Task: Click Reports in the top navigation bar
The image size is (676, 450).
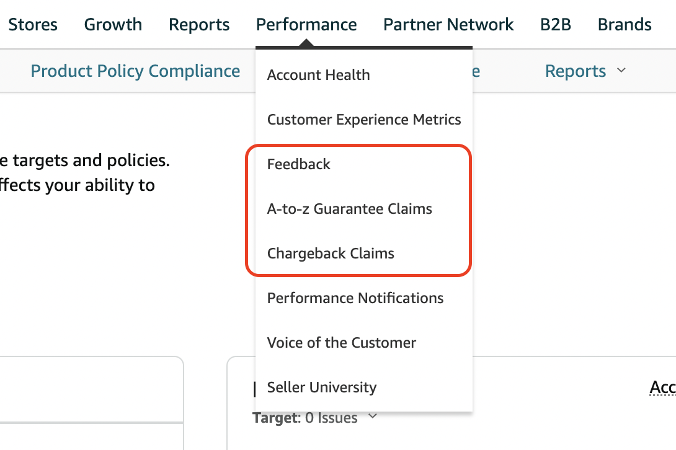Action: click(199, 25)
